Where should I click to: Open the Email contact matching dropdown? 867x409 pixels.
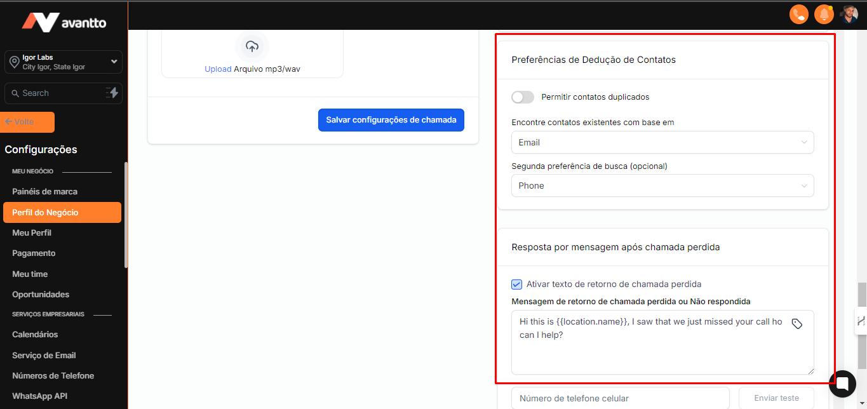pyautogui.click(x=662, y=143)
